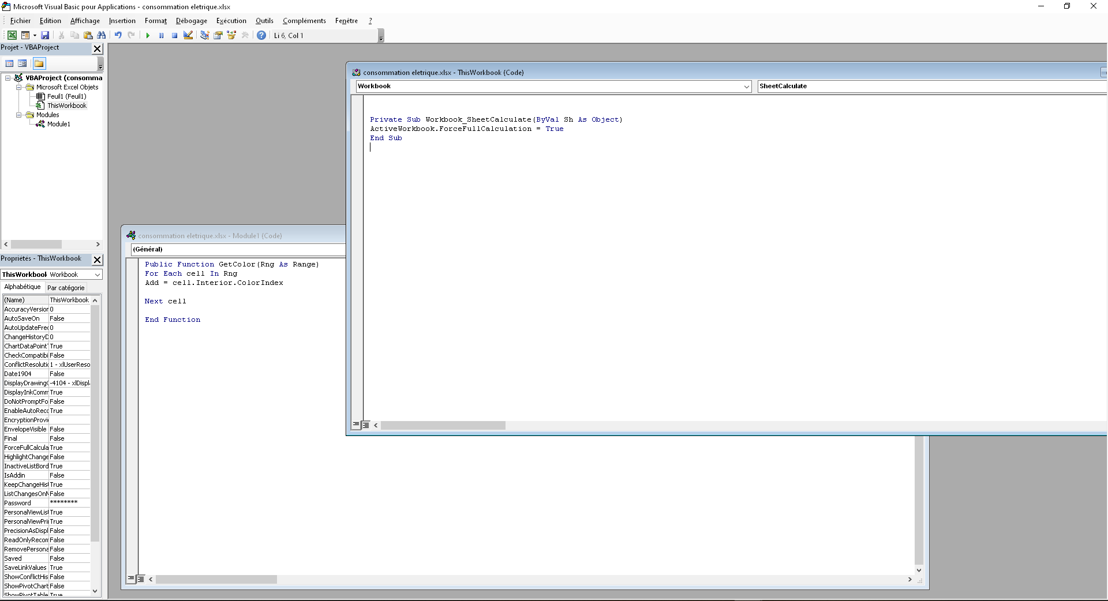Open the Exécution menu
The width and height of the screenshot is (1108, 601).
pos(231,21)
